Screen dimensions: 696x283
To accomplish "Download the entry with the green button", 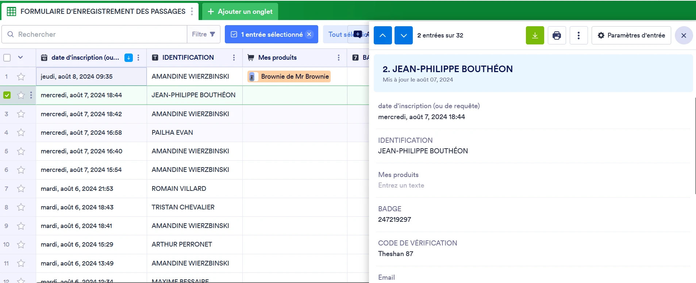I will pos(535,35).
